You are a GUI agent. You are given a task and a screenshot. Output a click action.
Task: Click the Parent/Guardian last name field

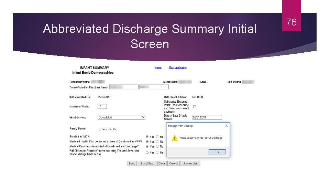[154, 87]
